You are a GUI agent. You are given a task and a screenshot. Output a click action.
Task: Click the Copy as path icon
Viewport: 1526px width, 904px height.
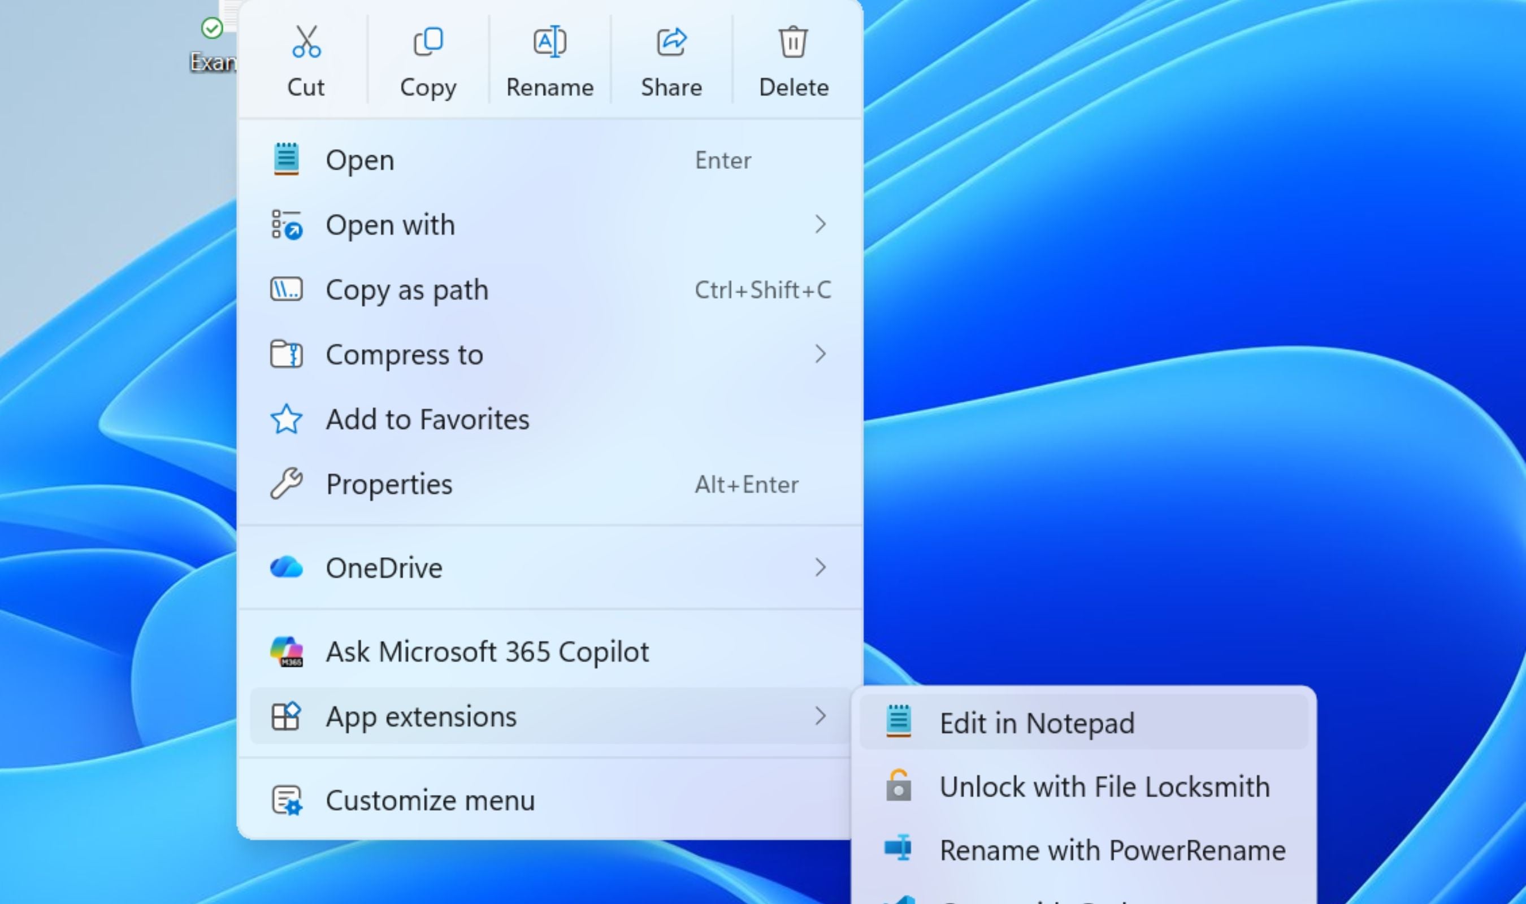click(x=287, y=289)
